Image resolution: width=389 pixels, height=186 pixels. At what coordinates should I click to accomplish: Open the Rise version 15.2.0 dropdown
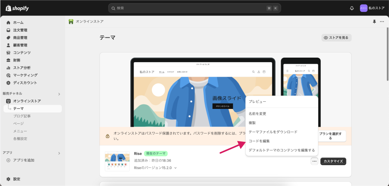(x=175, y=168)
